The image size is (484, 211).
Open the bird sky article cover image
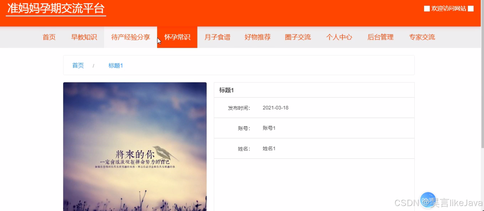tap(135, 146)
